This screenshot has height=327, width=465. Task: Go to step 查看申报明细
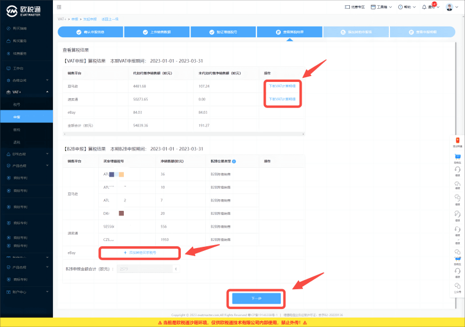[423, 32]
